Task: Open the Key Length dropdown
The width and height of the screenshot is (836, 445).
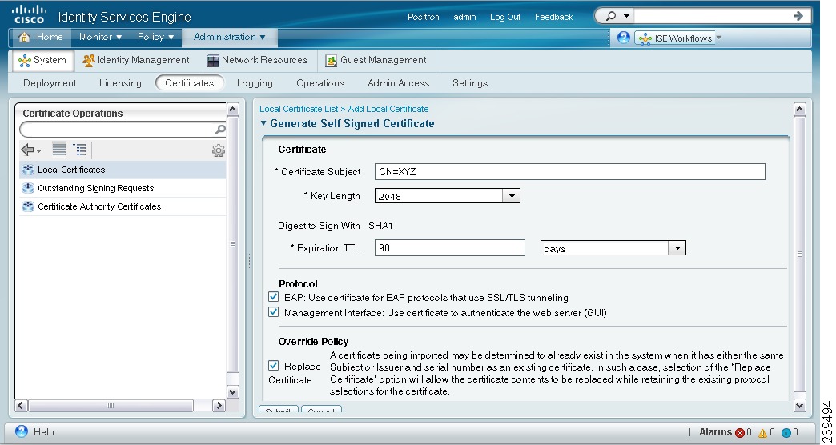Action: point(448,196)
